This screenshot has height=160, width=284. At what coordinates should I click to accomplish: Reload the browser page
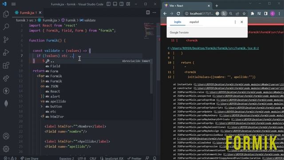(178, 14)
